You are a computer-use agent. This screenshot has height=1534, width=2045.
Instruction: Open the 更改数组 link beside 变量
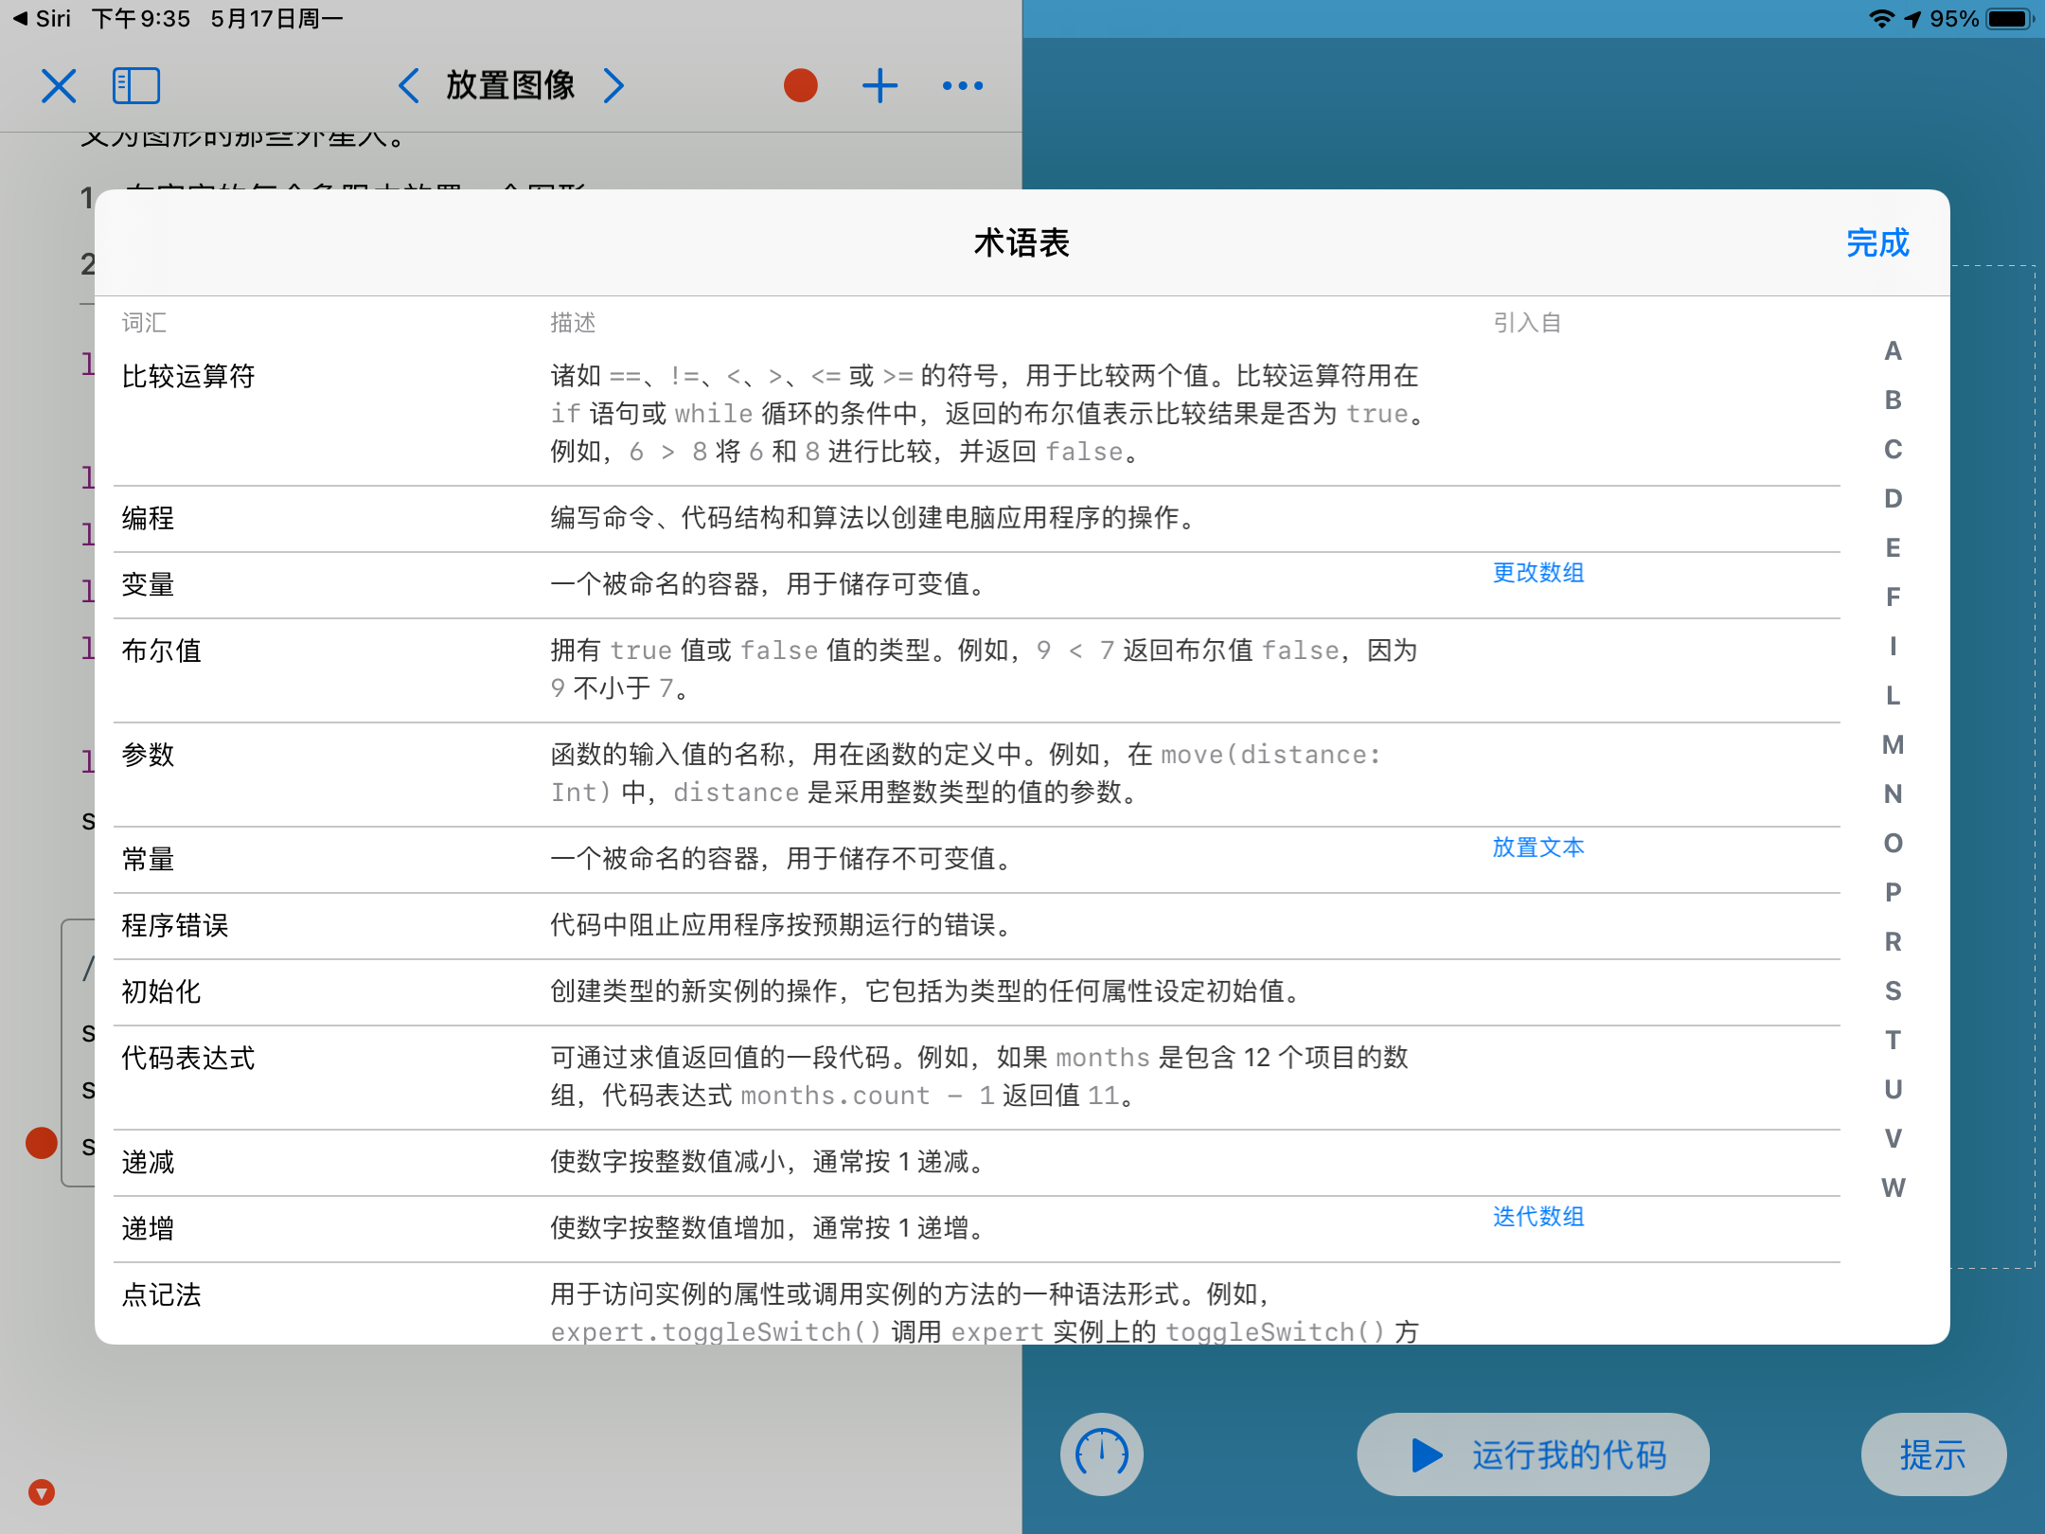1538,573
